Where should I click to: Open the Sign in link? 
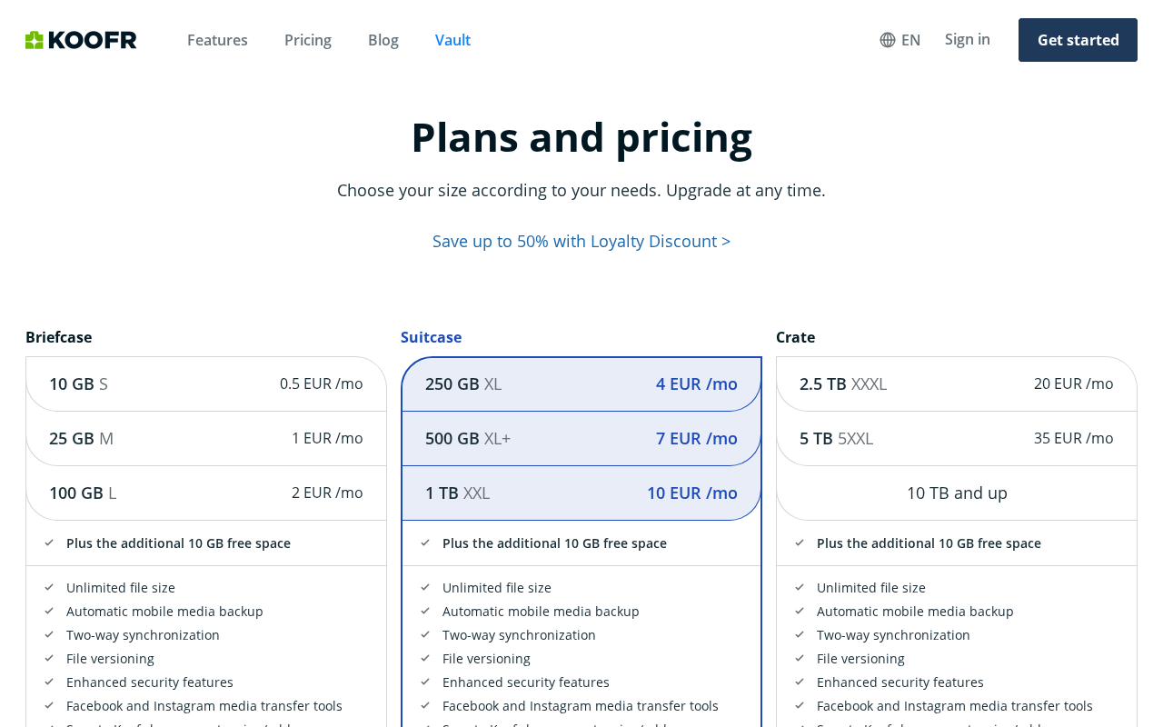[968, 39]
